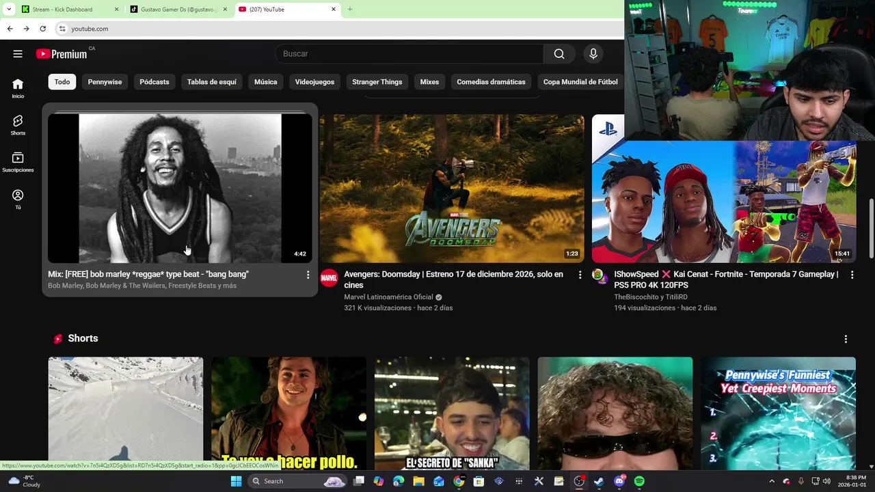
Task: Go forward in the browser
Action: pos(26,29)
